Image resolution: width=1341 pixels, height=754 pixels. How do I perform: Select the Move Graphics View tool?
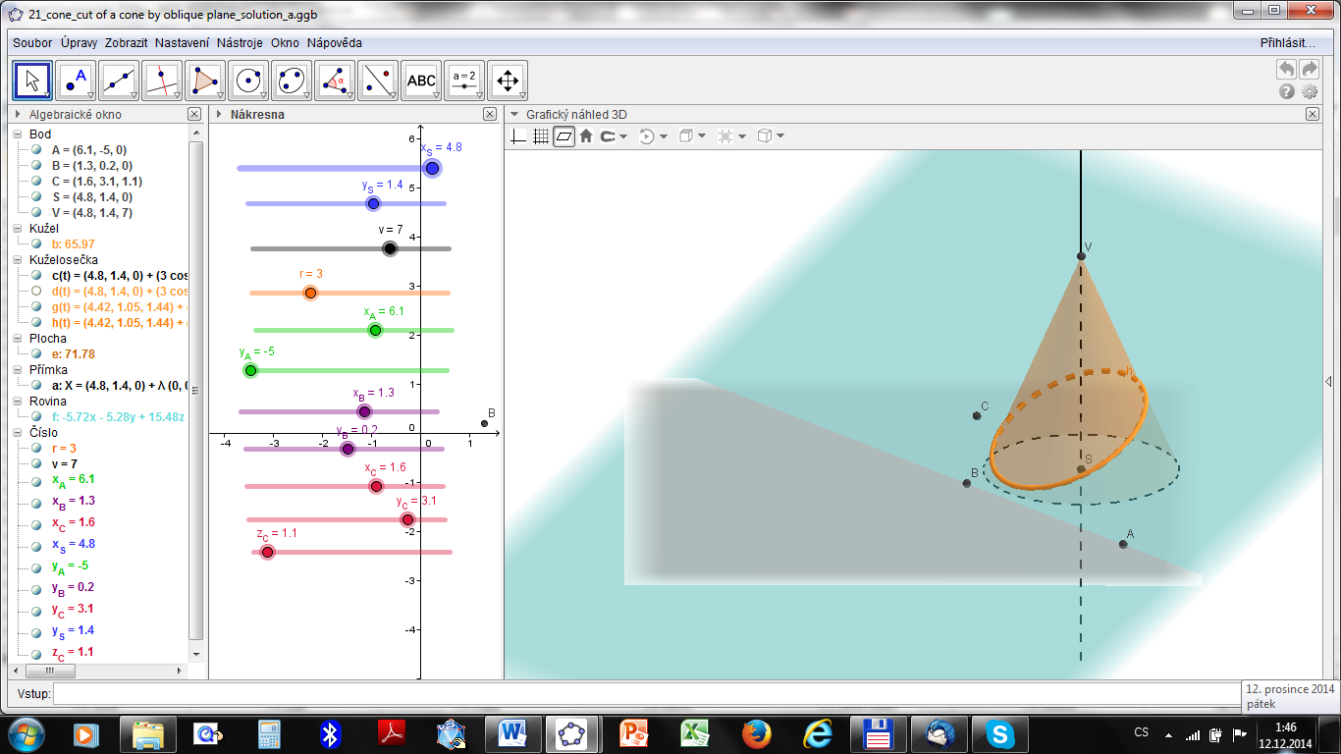pyautogui.click(x=508, y=81)
